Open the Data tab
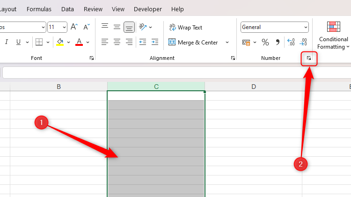351x197 pixels. pos(67,9)
